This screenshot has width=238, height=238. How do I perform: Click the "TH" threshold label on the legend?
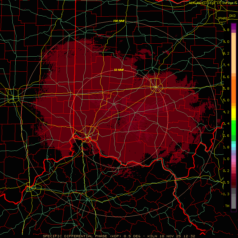(227, 206)
